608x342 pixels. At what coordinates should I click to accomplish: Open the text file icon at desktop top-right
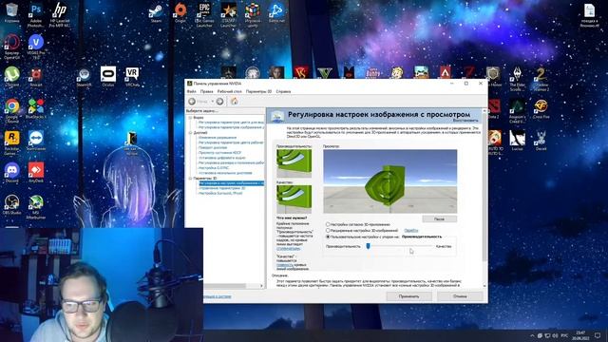pos(589,15)
